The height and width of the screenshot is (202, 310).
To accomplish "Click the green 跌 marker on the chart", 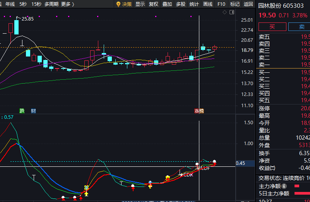I will coord(22,111).
